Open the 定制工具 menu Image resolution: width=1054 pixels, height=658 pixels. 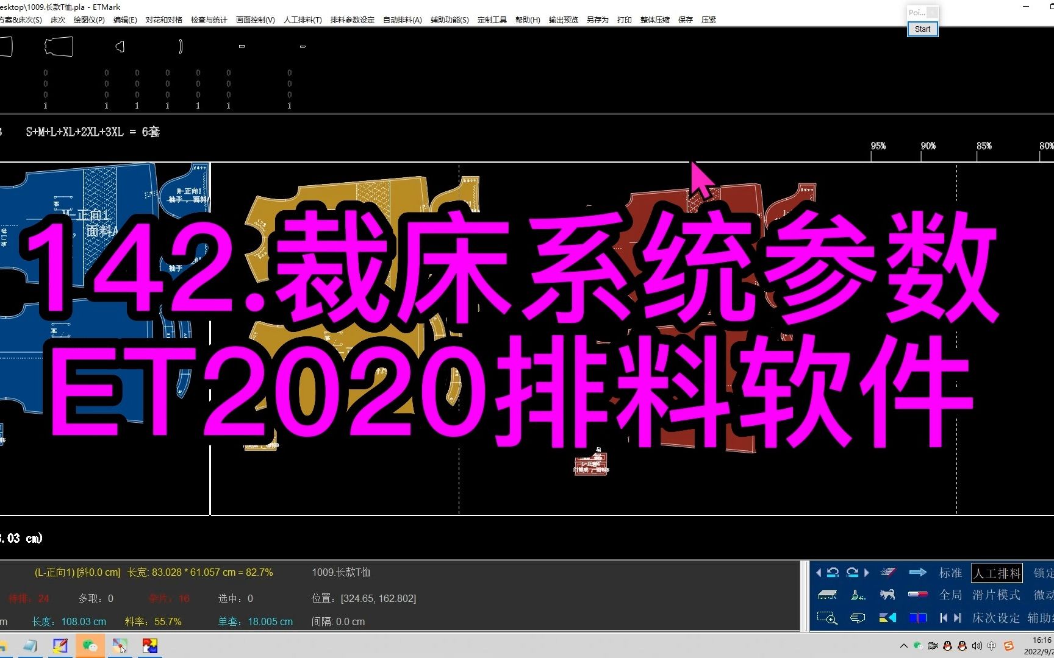tap(492, 20)
